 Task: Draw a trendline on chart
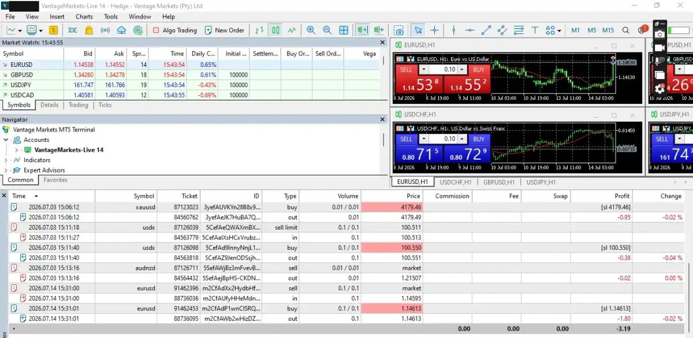(486, 30)
